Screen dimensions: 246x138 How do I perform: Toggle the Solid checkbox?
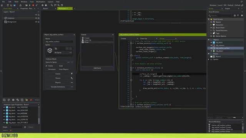click(x=57, y=66)
